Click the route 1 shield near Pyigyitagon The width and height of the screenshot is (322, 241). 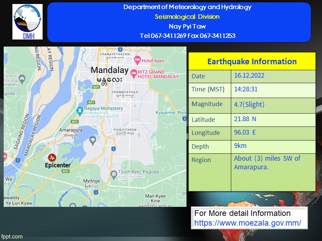pyautogui.click(x=113, y=148)
